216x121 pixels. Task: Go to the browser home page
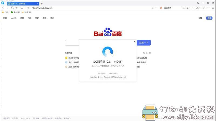click(x=17, y=8)
